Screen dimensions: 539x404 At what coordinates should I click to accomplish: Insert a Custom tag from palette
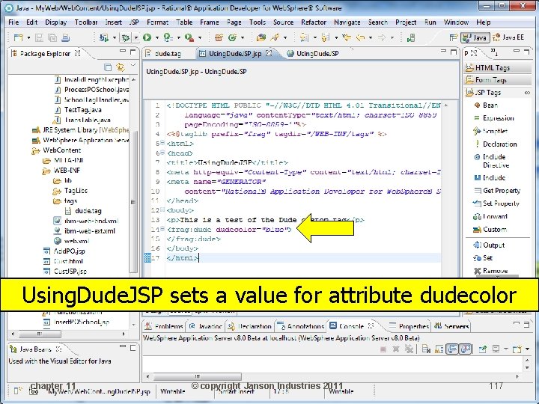tap(490, 230)
